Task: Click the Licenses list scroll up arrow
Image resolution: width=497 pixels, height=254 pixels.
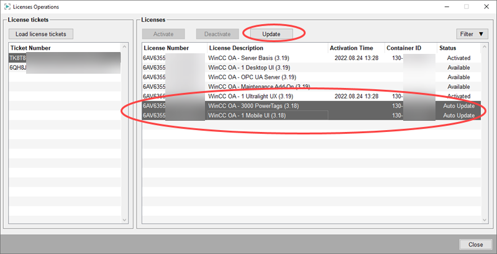Action: click(485, 47)
